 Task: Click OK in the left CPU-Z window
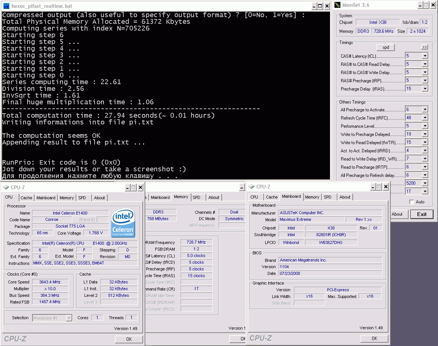(129, 339)
